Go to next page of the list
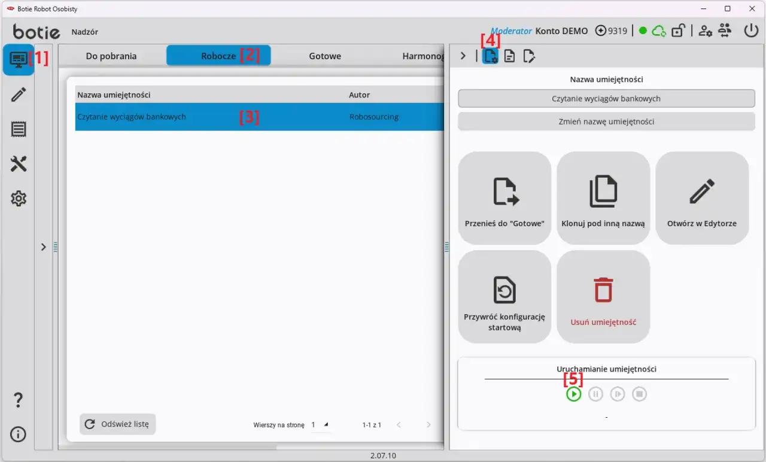This screenshot has width=766, height=462. [x=428, y=425]
